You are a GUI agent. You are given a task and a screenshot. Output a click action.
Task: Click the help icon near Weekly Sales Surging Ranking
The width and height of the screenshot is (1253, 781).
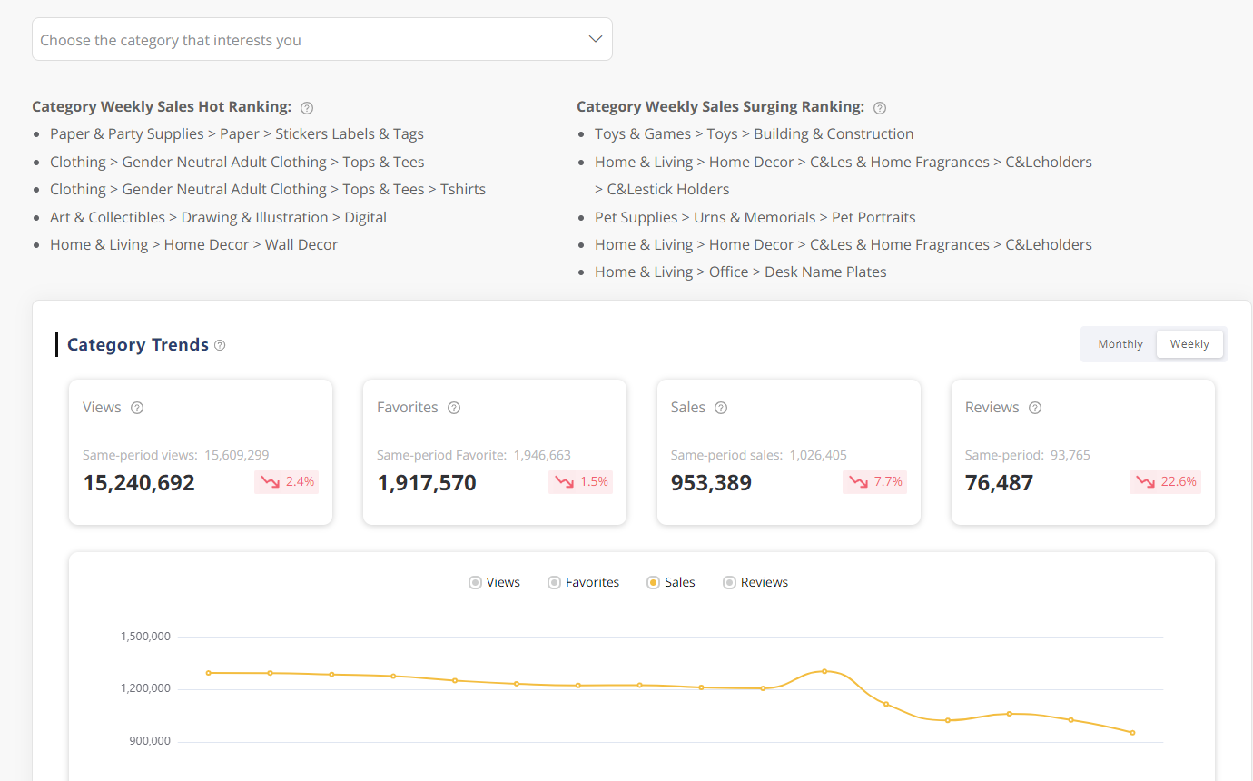(878, 107)
